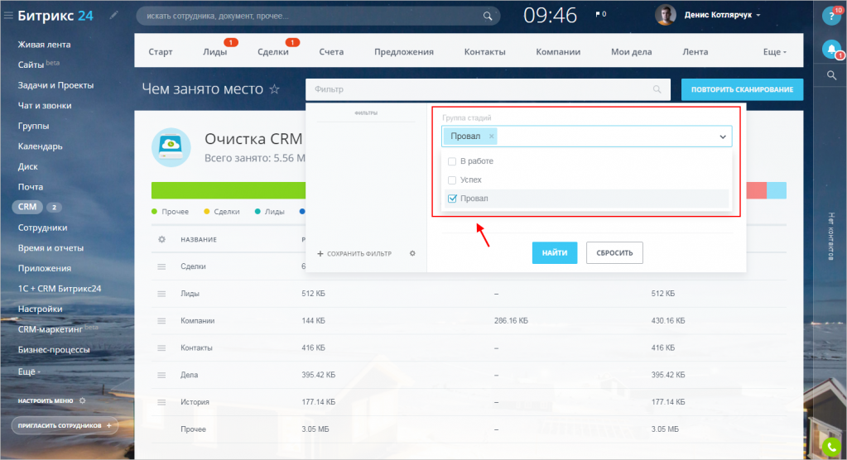
Task: Click the Найти button
Action: [x=555, y=252]
